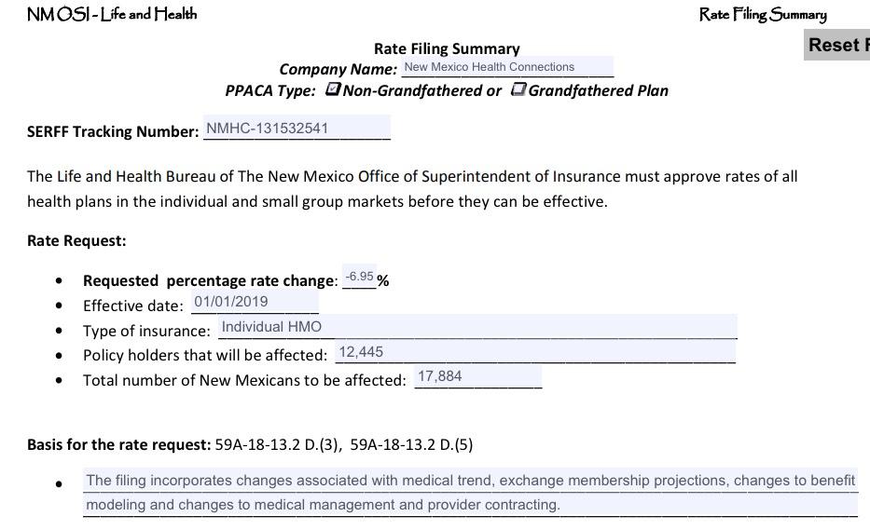Click the 'Basis for the rate request:' heading
870x530 pixels.
coord(119,444)
